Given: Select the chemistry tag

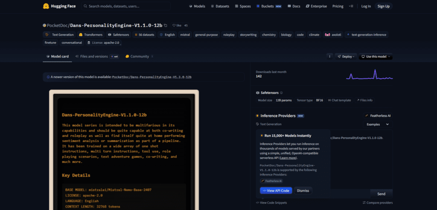Looking at the screenshot, I should [x=269, y=35].
